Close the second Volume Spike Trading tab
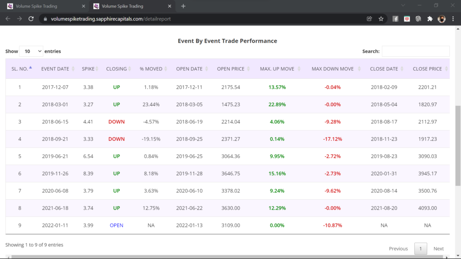Screen dimensions: 461x259 pos(169,6)
